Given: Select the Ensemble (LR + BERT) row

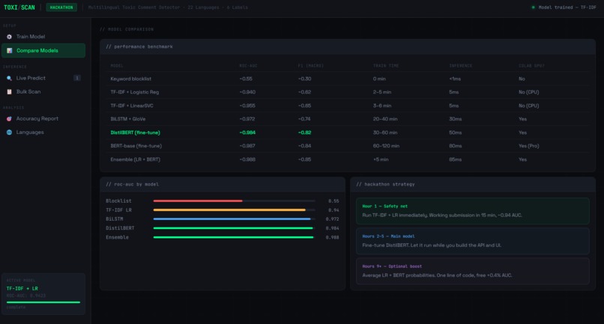Looking at the screenshot, I should point(348,159).
